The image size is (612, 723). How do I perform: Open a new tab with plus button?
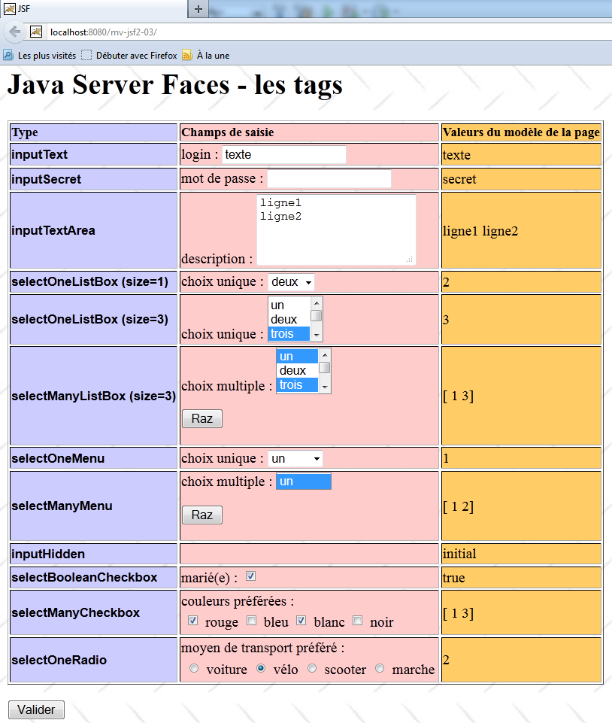click(198, 9)
